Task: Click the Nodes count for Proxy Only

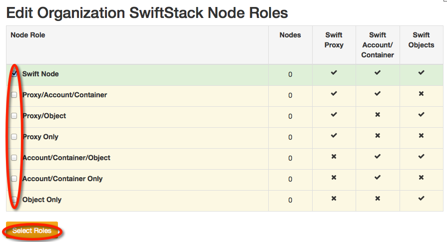Action: pos(290,138)
